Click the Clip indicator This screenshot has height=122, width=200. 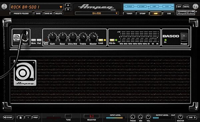coord(173,118)
